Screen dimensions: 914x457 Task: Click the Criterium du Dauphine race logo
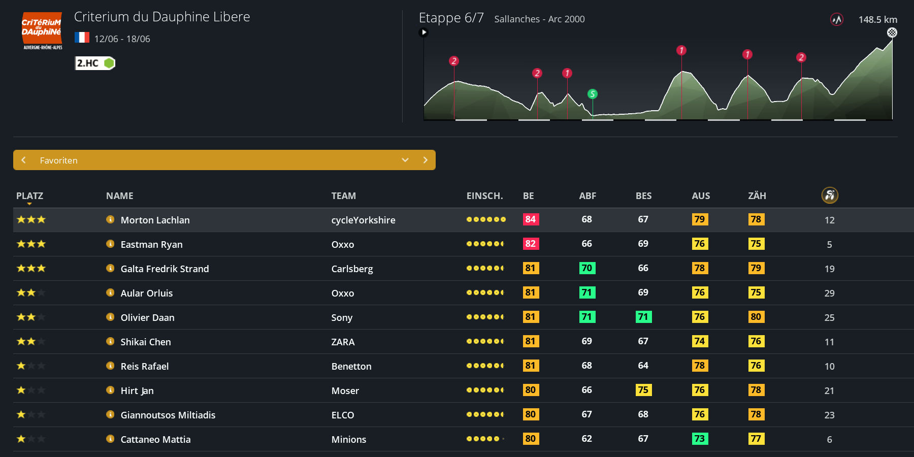click(42, 31)
